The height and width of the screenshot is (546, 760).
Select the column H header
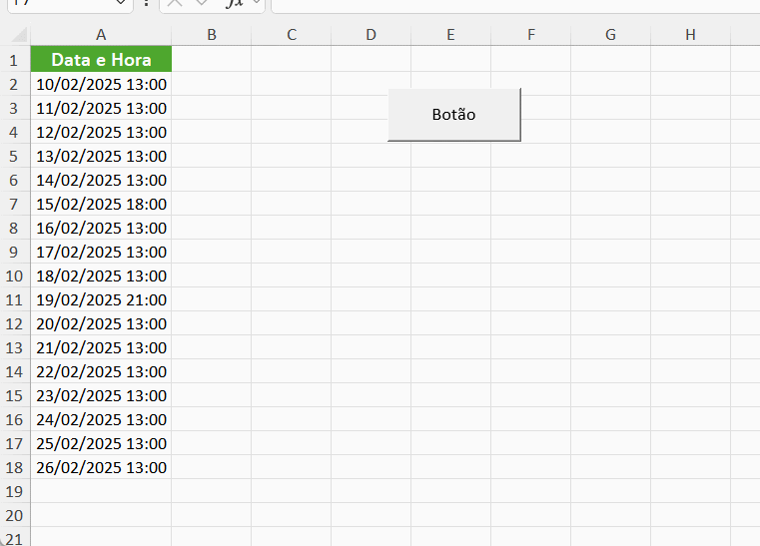pos(690,35)
